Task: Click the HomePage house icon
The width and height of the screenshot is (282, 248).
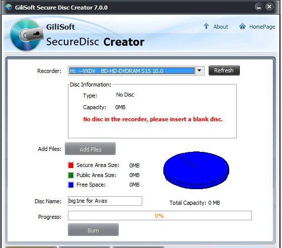Action: (242, 26)
